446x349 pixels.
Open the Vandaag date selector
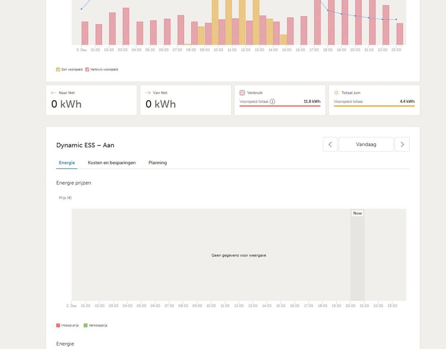(x=366, y=144)
